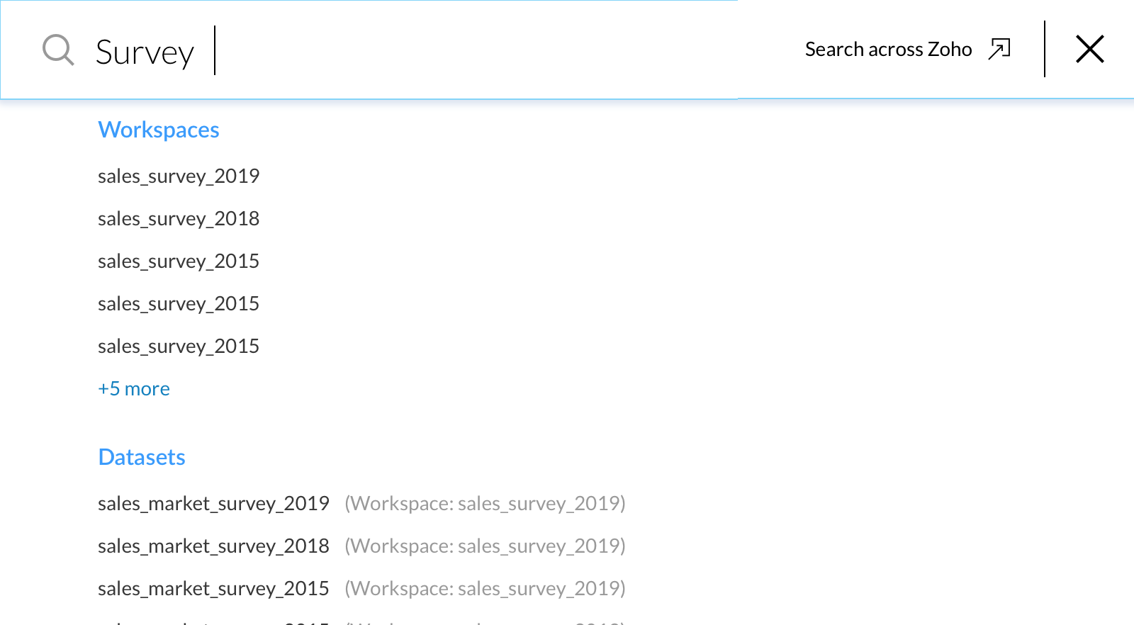
Task: Click the magnifying glass search icon
Action: point(58,50)
